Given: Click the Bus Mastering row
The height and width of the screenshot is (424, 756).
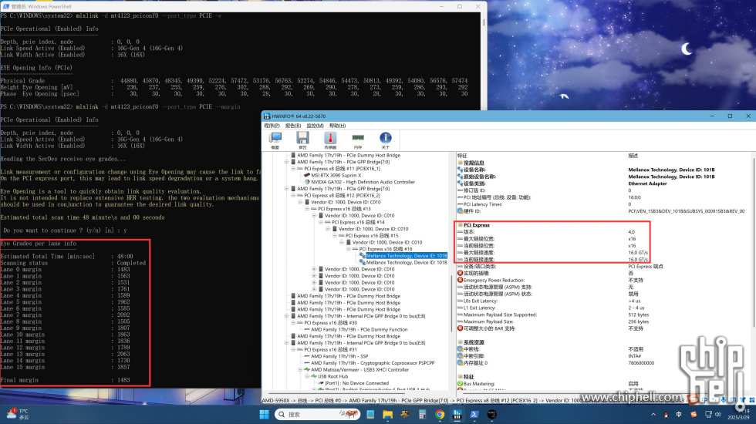Looking at the screenshot, I should pos(548,384).
